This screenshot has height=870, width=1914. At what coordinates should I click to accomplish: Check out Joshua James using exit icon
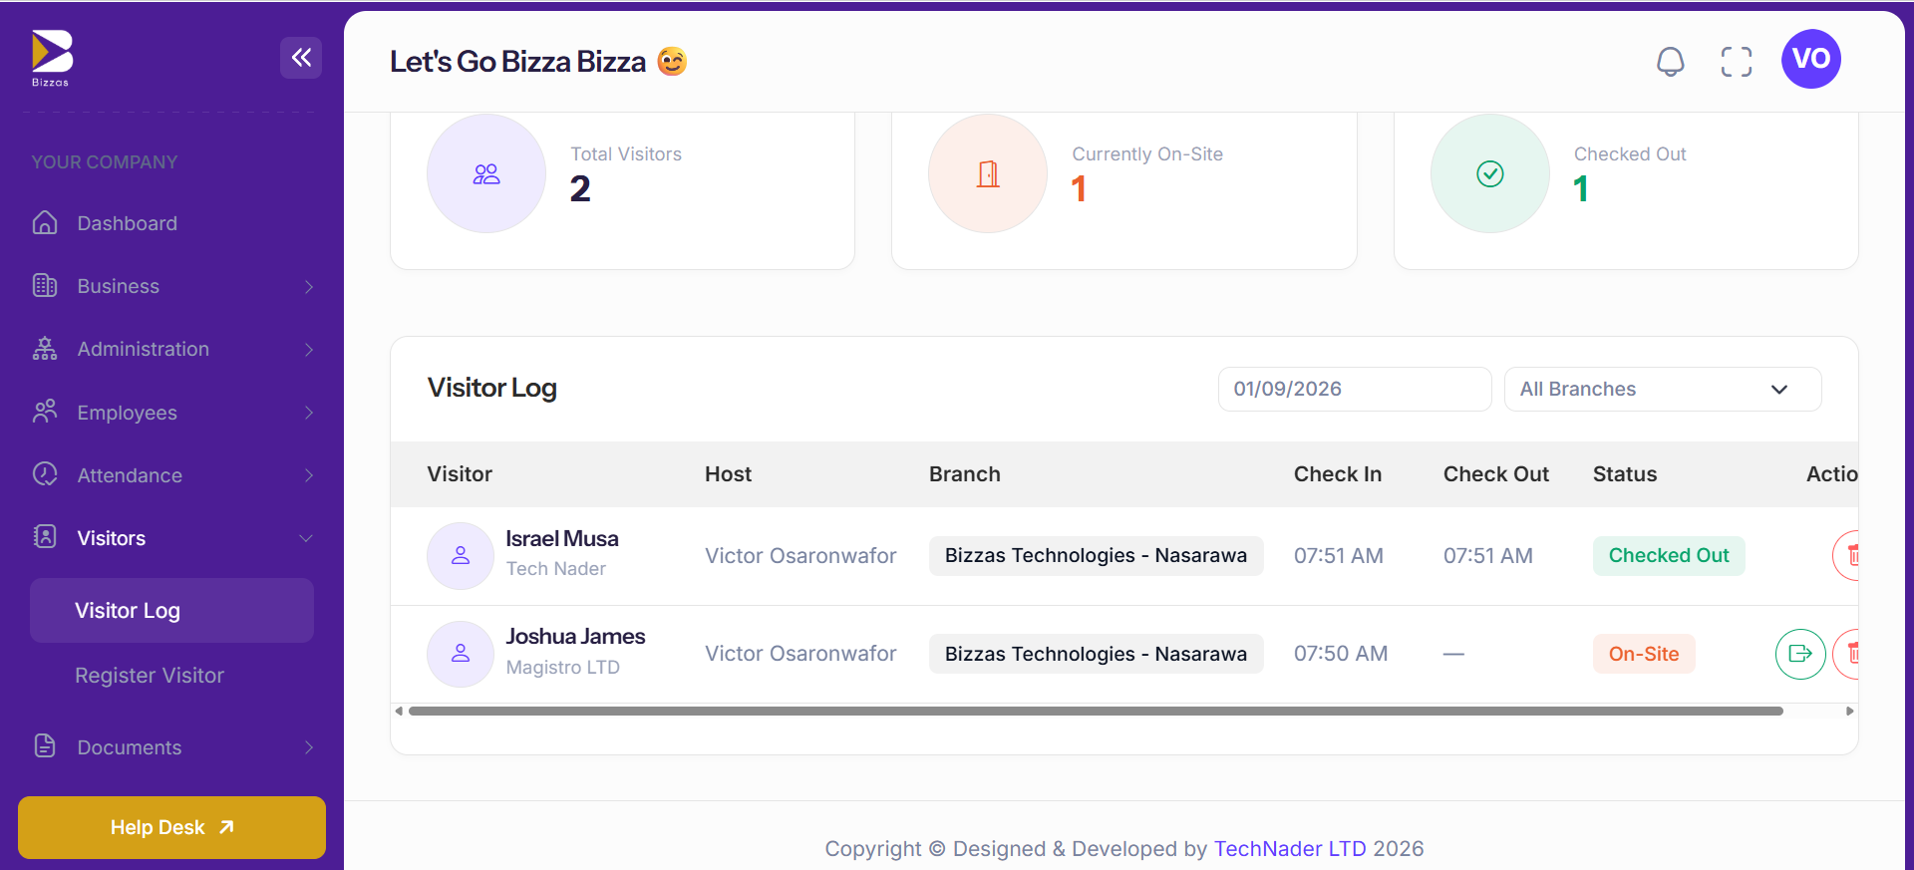(1800, 654)
